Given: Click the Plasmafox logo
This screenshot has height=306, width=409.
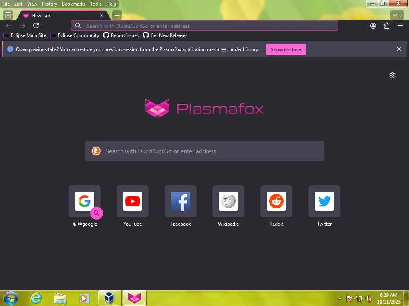Looking at the screenshot, I should (x=204, y=108).
